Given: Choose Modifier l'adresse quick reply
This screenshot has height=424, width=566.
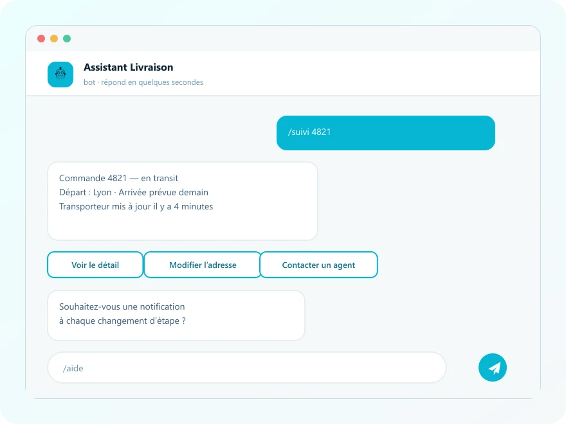Looking at the screenshot, I should tap(203, 265).
